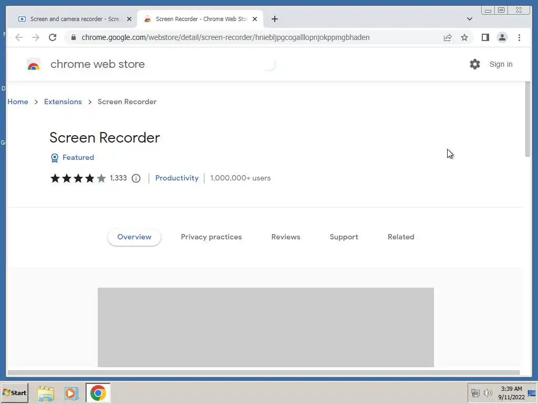
Task: Open the Reviews tab
Action: (286, 237)
